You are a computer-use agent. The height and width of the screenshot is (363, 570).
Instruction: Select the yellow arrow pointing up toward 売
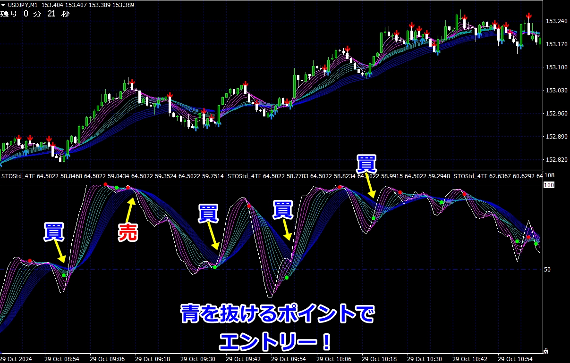tap(132, 209)
